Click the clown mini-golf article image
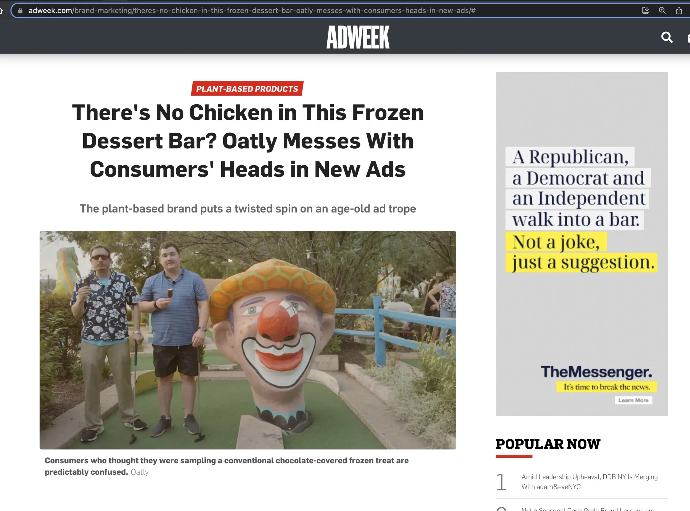The height and width of the screenshot is (511, 690). [248, 340]
